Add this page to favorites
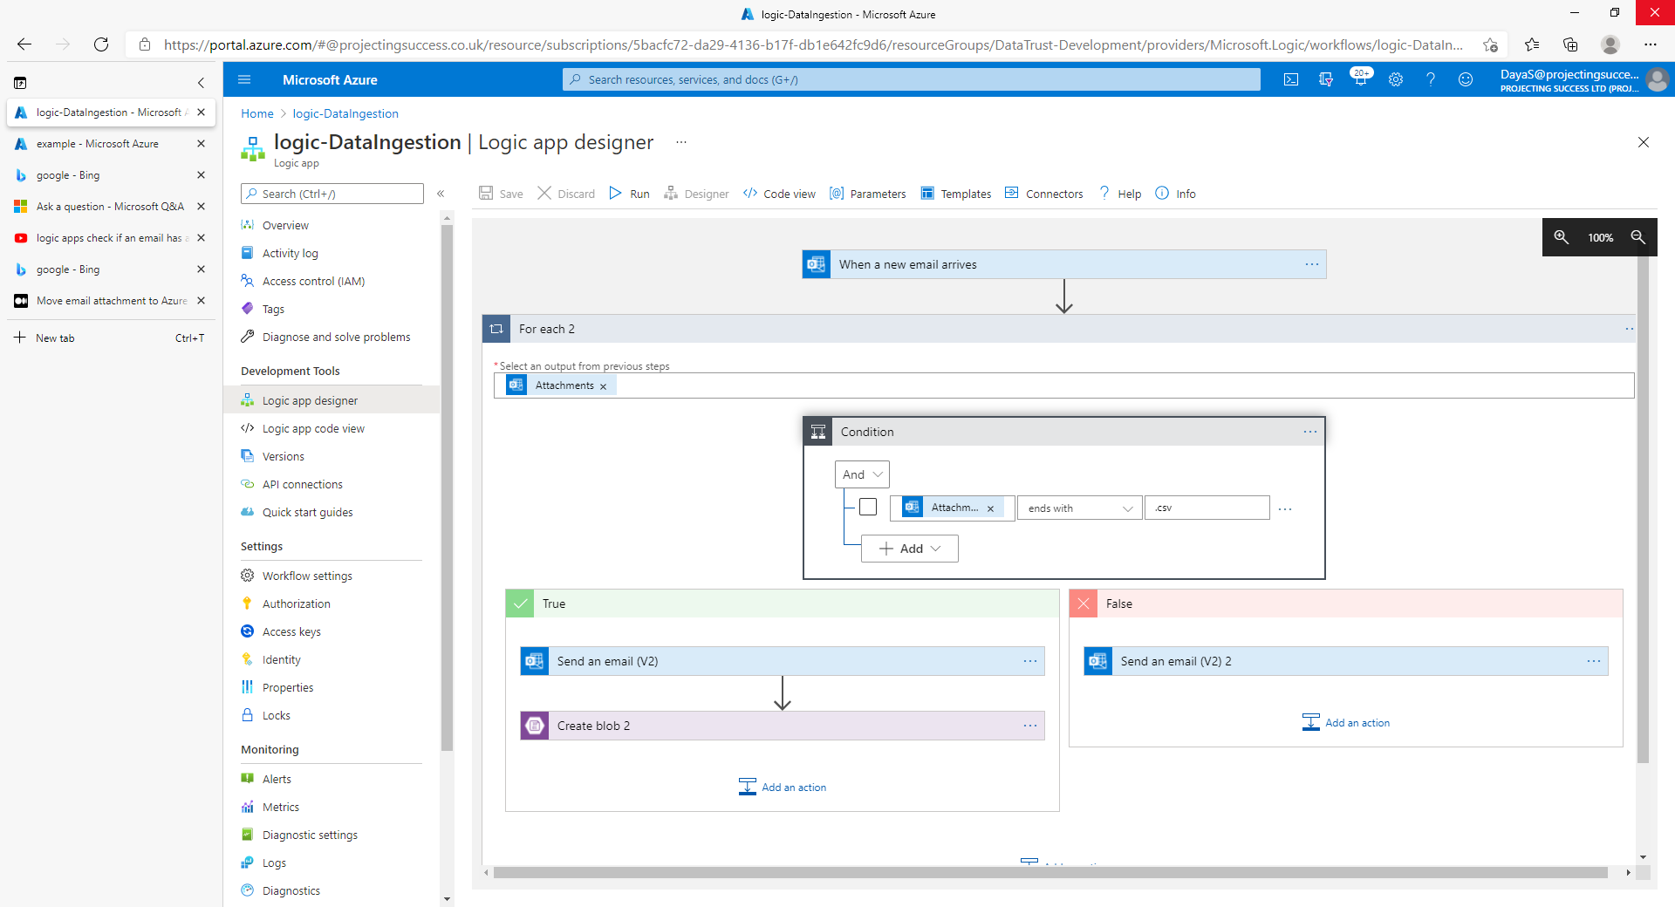Viewport: 1675px width, 907px height. [x=1490, y=44]
